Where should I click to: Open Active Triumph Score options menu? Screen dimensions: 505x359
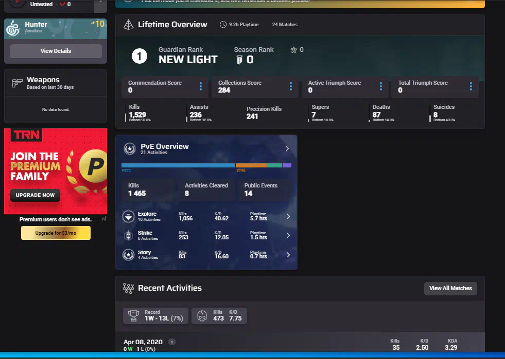tap(381, 86)
